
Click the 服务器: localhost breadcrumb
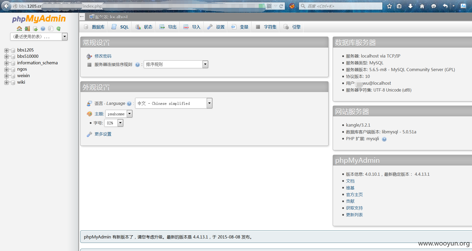111,17
